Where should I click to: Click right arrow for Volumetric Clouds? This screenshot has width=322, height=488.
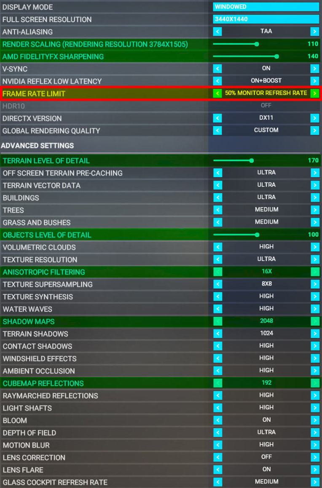coord(314,247)
